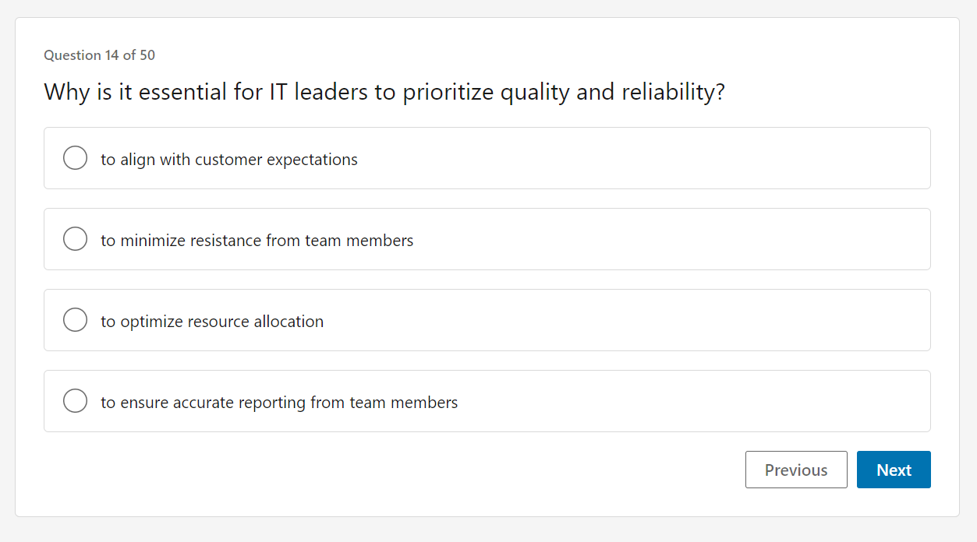The image size is (977, 542).
Task: Click the 'to optimize resource allocation' answer text
Action: coord(211,322)
